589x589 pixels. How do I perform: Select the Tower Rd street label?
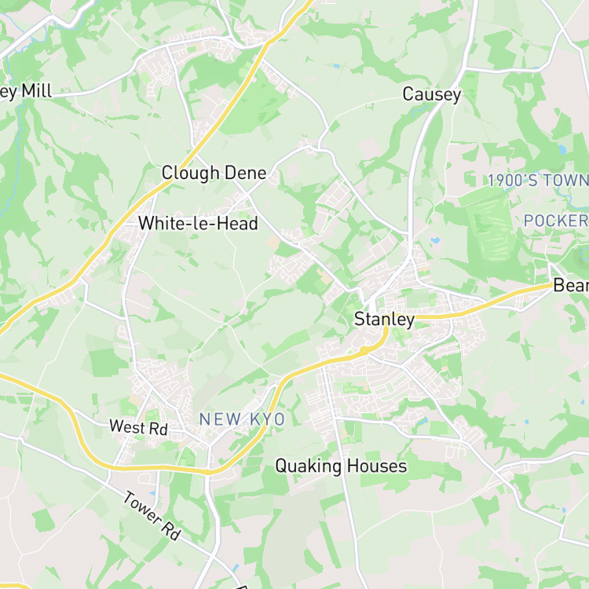152,515
